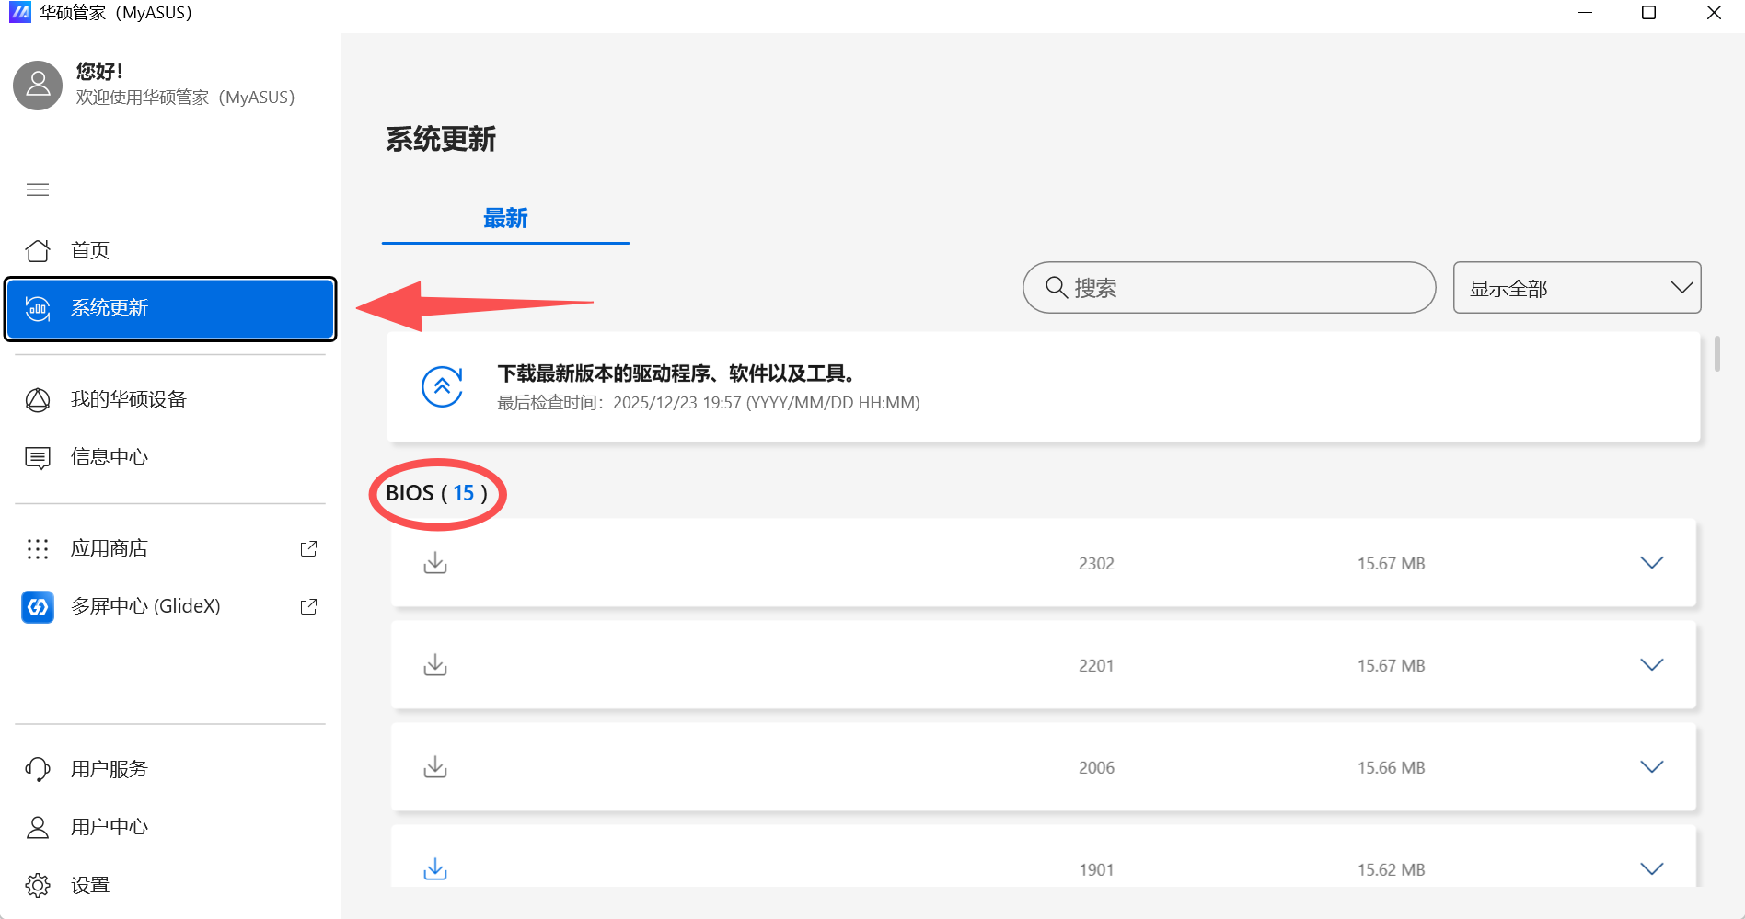The width and height of the screenshot is (1745, 919).
Task: Switch to the 最新 tab
Action: point(505,219)
